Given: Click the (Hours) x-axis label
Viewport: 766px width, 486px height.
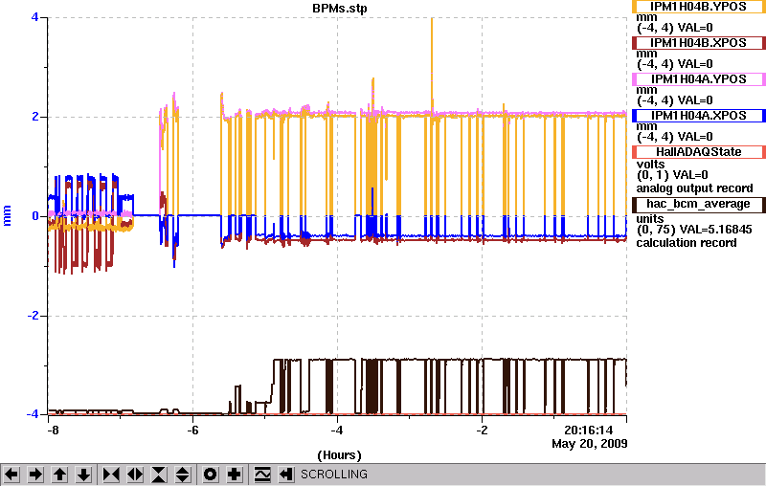Looking at the screenshot, I should point(339,455).
